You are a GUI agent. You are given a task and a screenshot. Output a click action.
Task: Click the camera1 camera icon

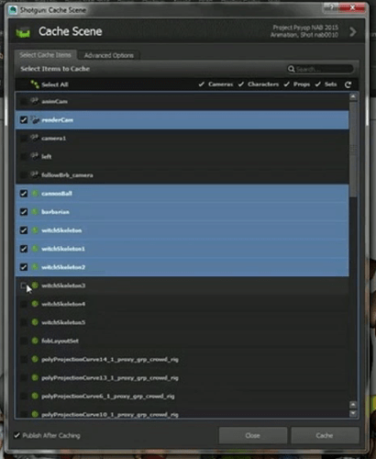(35, 138)
